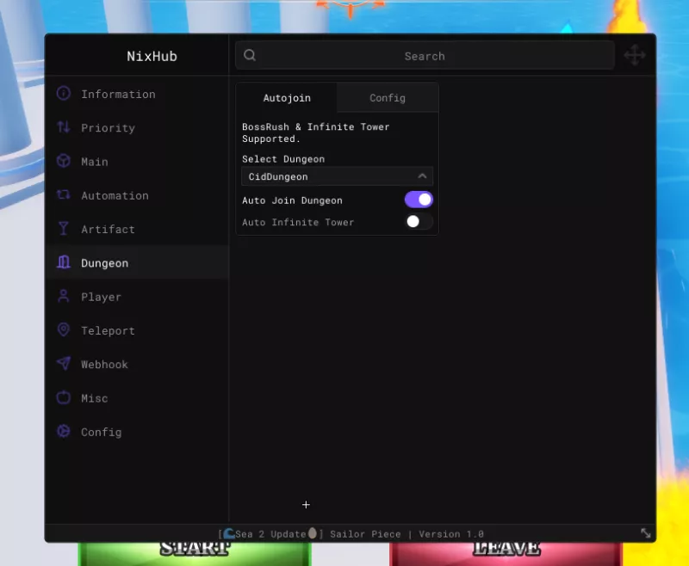The height and width of the screenshot is (566, 689).
Task: Open the Automation section
Action: click(x=137, y=195)
